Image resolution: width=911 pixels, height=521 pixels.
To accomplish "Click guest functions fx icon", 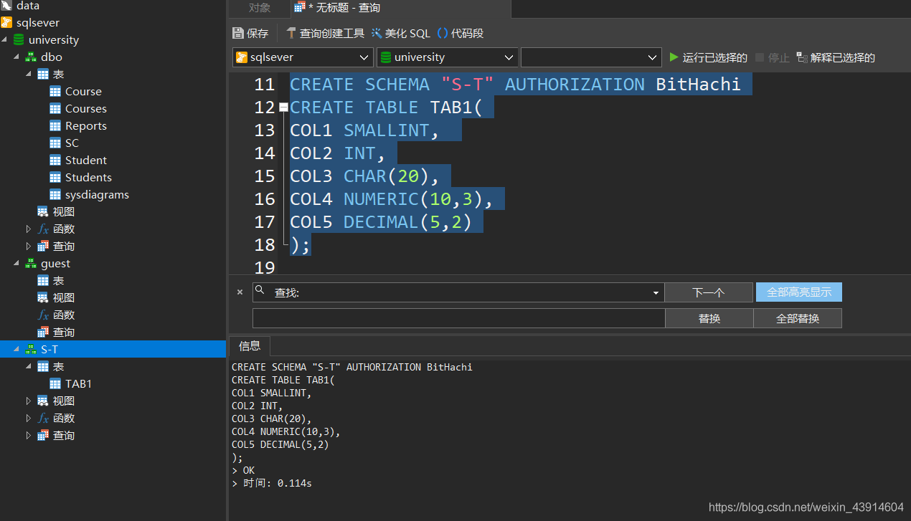I will (x=43, y=315).
